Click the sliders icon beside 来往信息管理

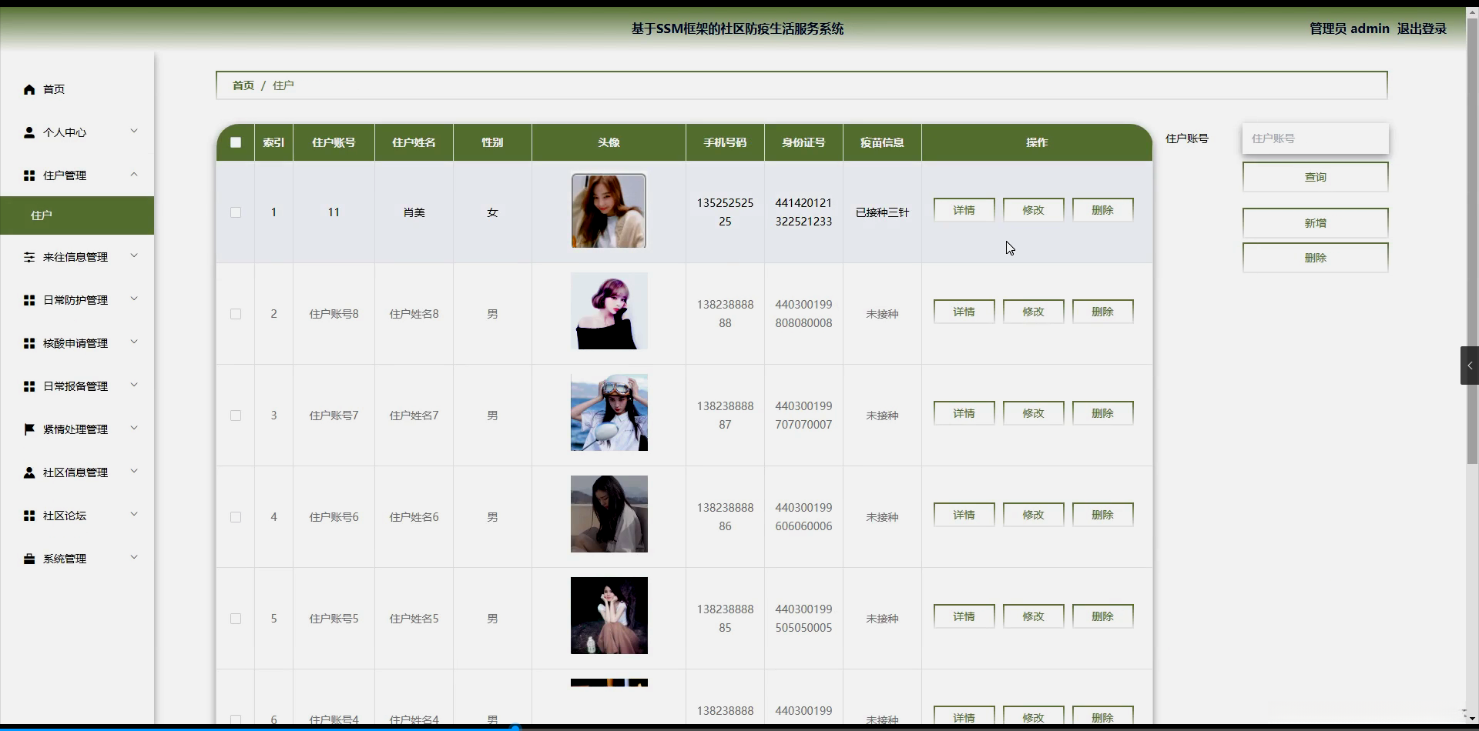(x=29, y=257)
